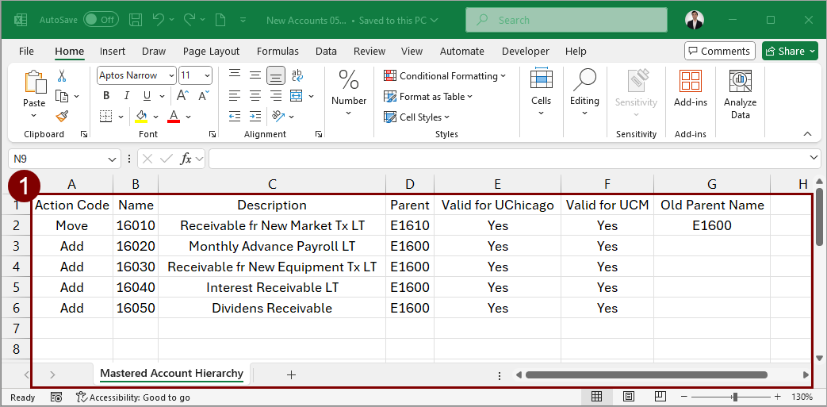Click the Search box in title bar
The image size is (827, 407).
pyautogui.click(x=566, y=20)
